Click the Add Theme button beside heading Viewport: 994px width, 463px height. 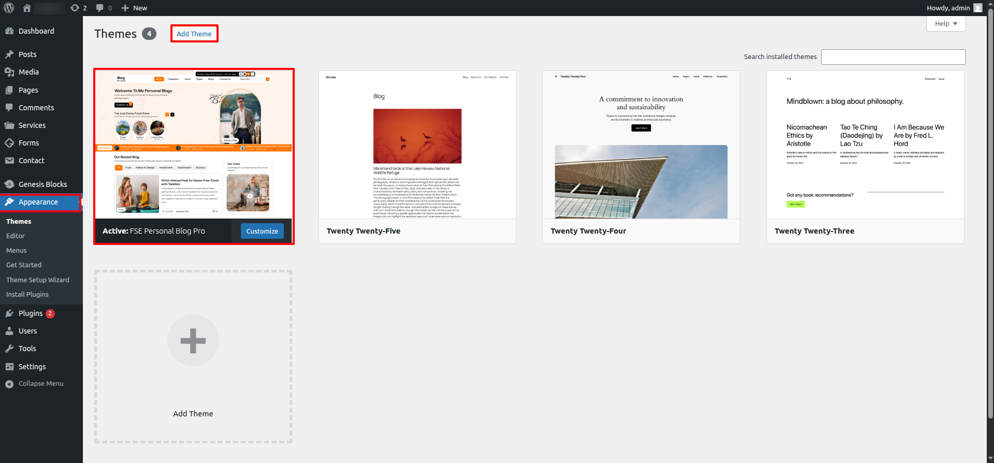click(x=194, y=34)
